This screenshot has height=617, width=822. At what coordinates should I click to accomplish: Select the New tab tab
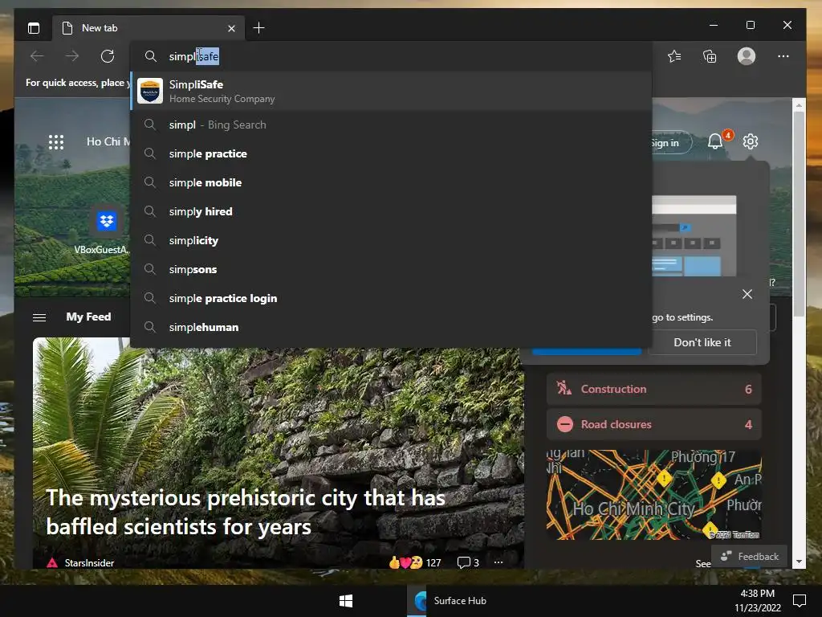coord(148,28)
